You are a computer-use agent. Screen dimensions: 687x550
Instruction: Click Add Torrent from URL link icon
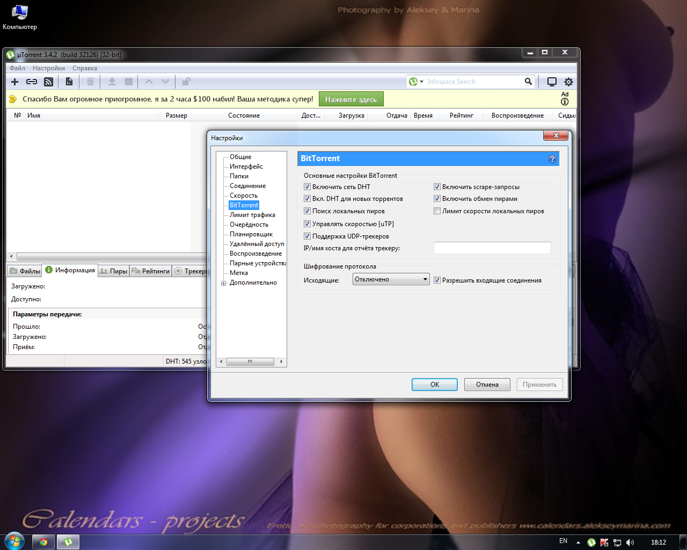[32, 82]
